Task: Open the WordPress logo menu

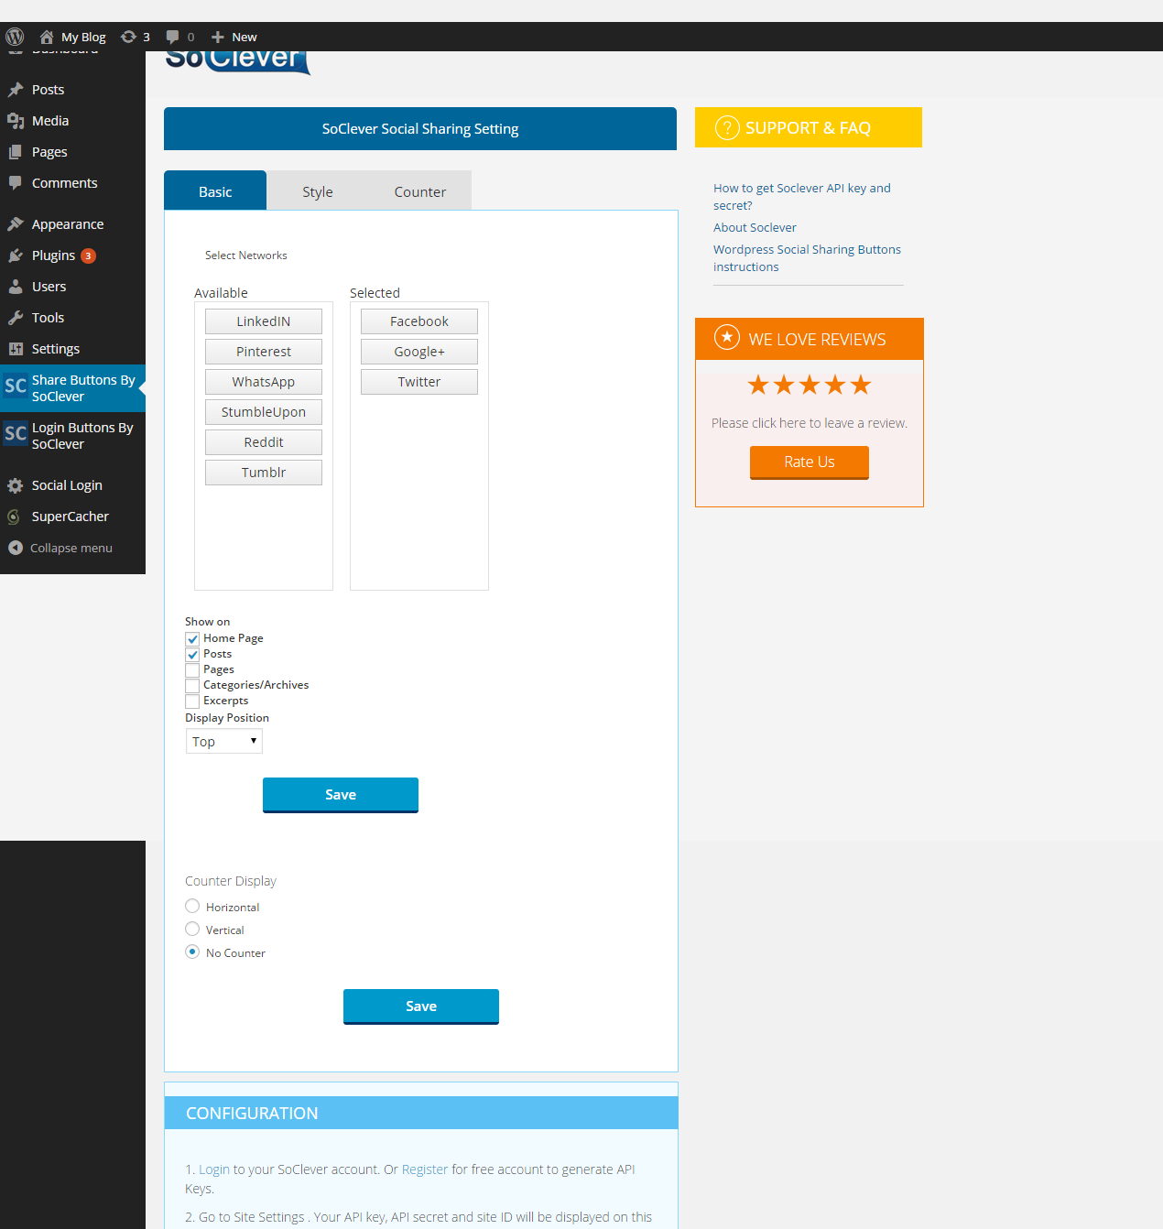Action: pyautogui.click(x=15, y=37)
